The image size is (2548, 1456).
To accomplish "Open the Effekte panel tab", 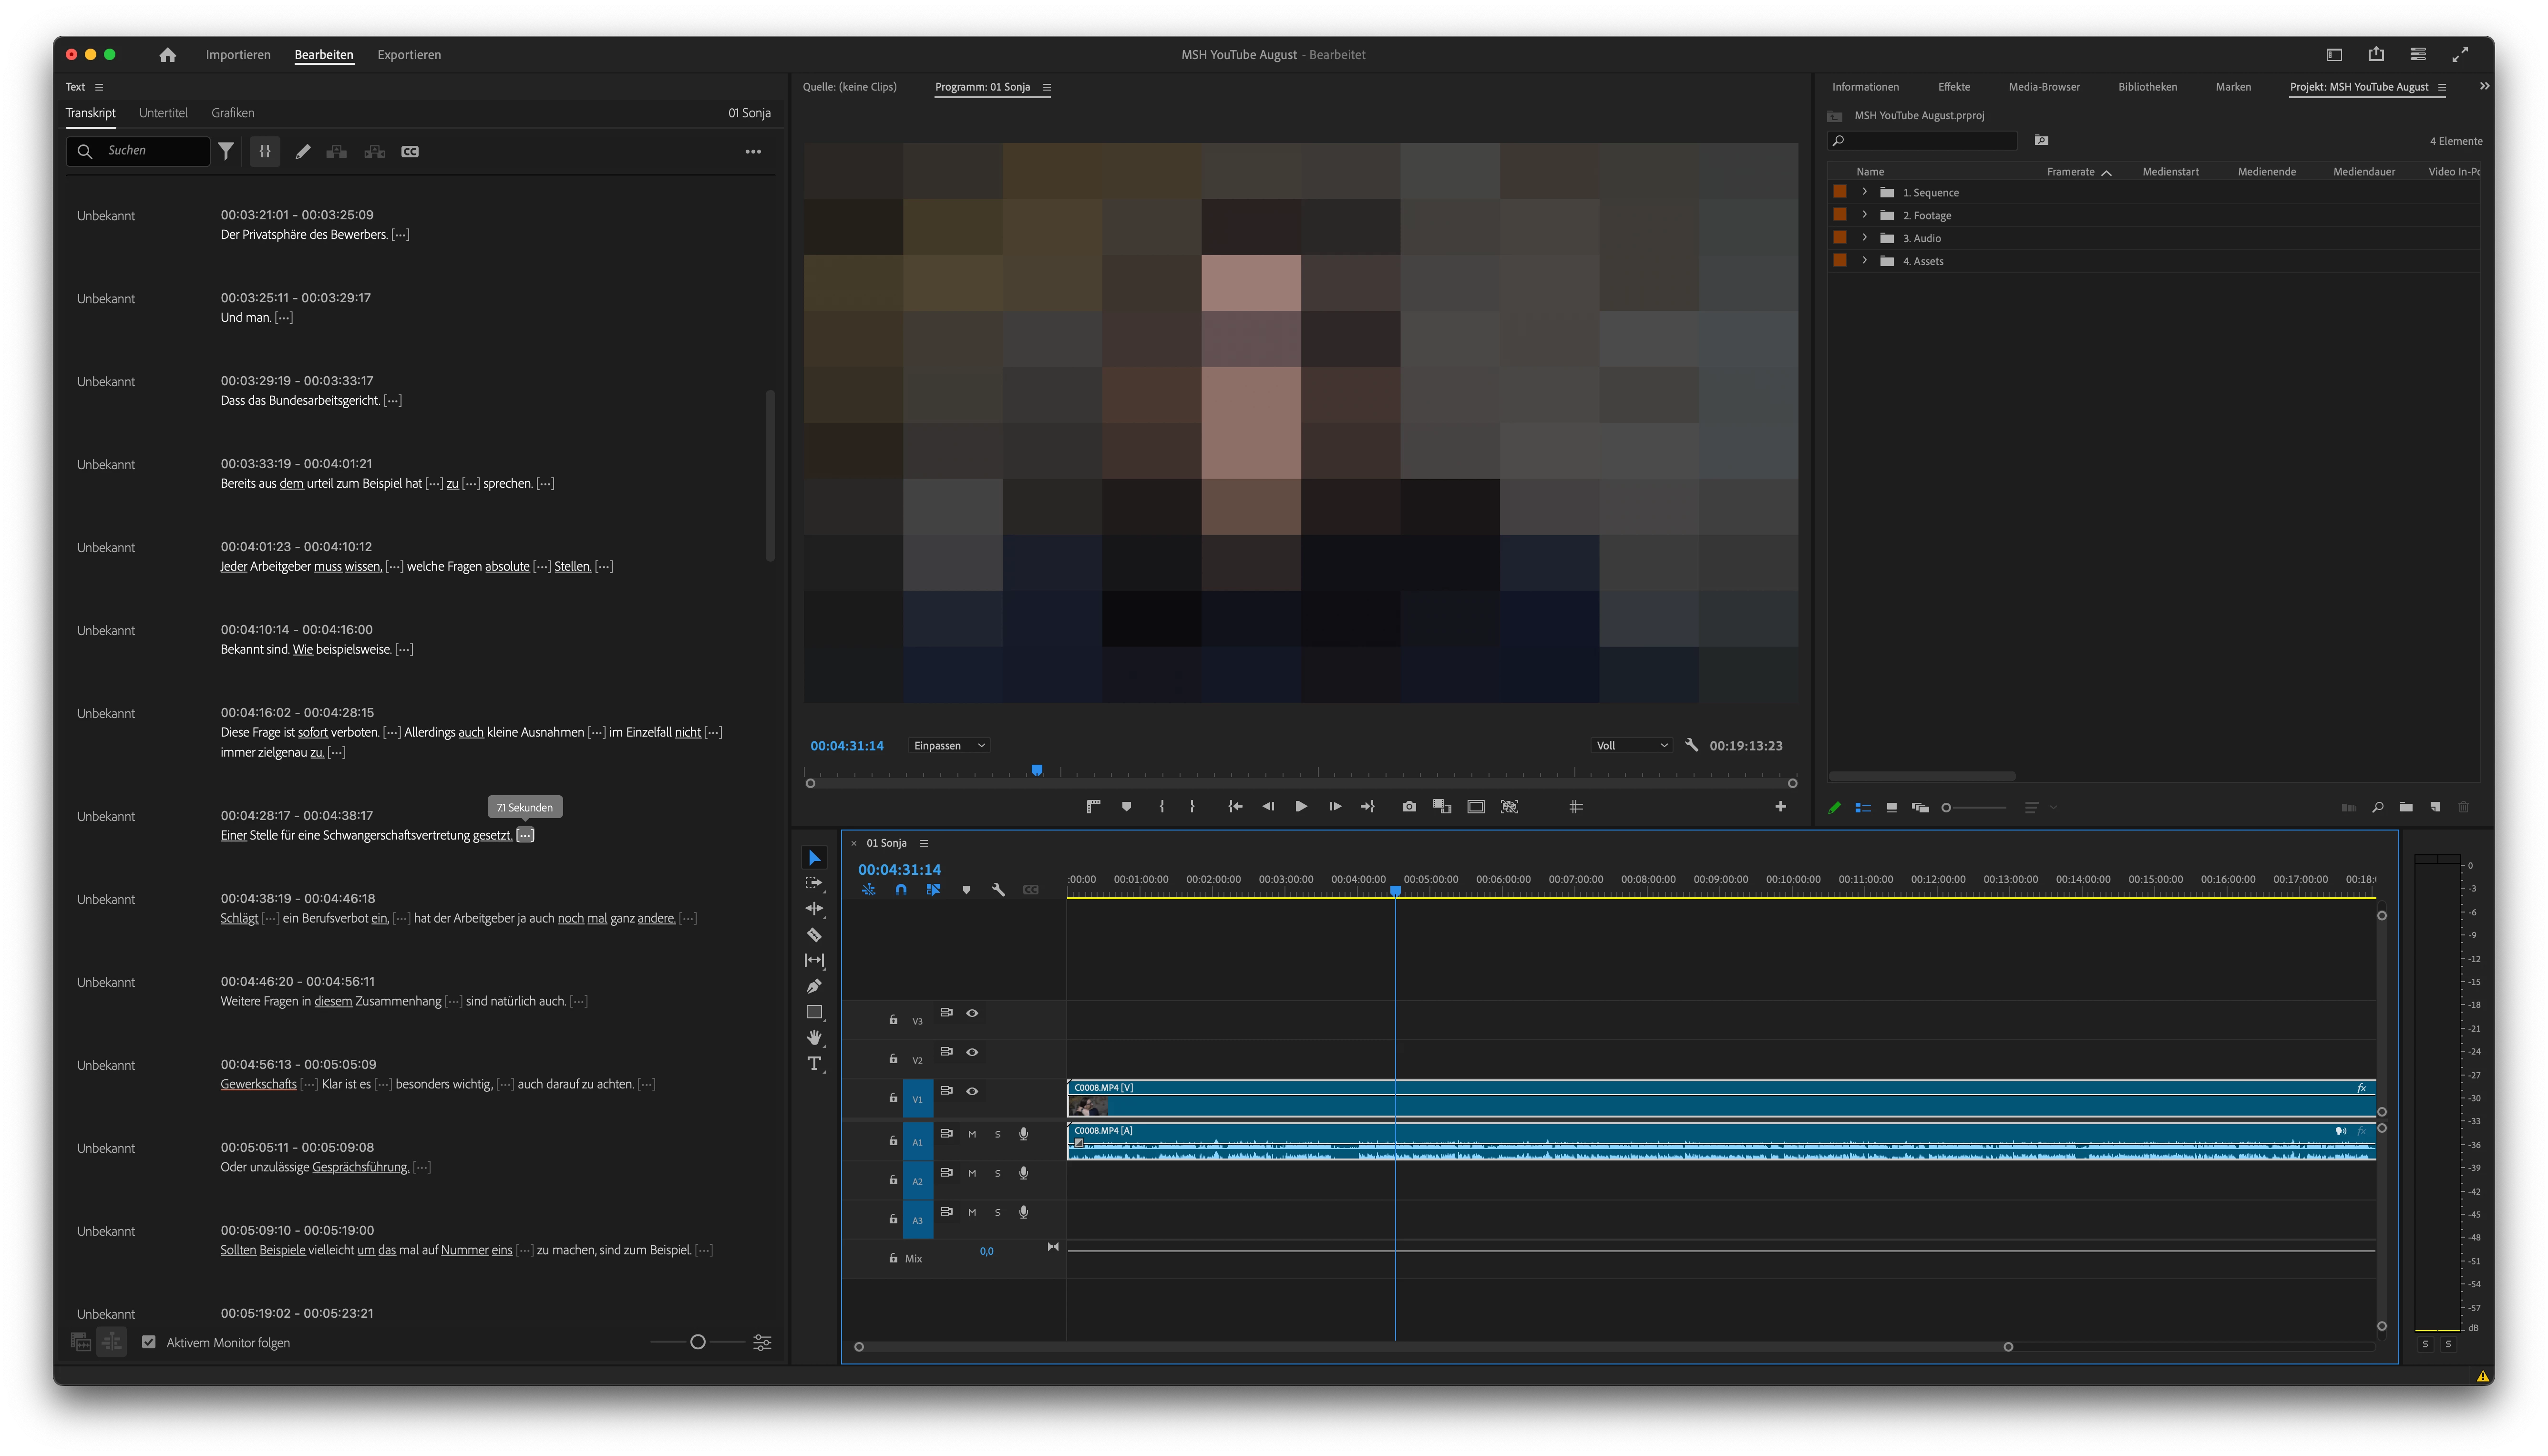I will 1953,87.
